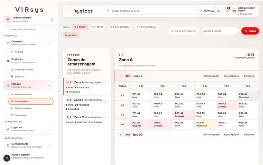Select the Sem ocupação filter chip
This screenshot has width=263, height=165.
(x=146, y=27)
